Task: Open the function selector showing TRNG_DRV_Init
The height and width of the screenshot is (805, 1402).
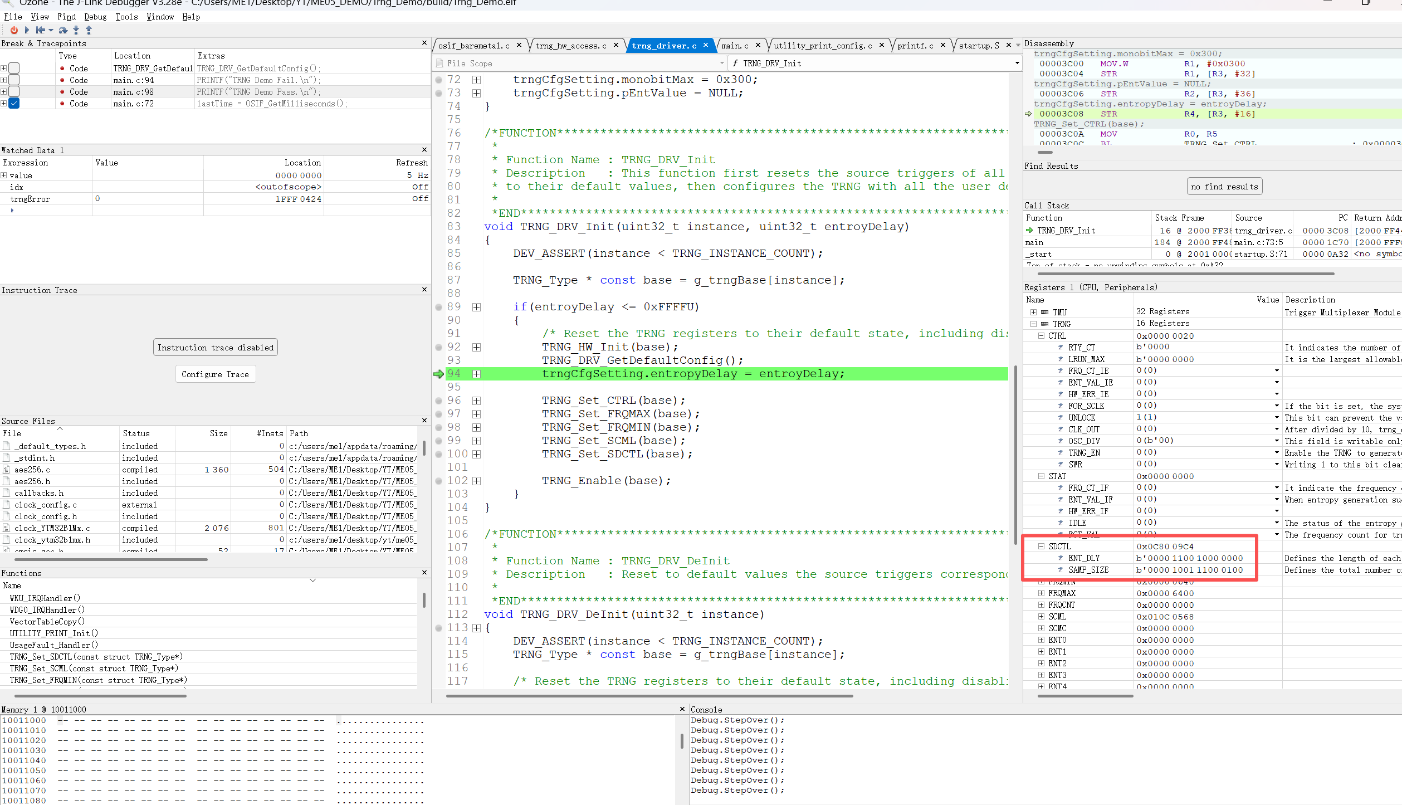Action: click(x=875, y=63)
